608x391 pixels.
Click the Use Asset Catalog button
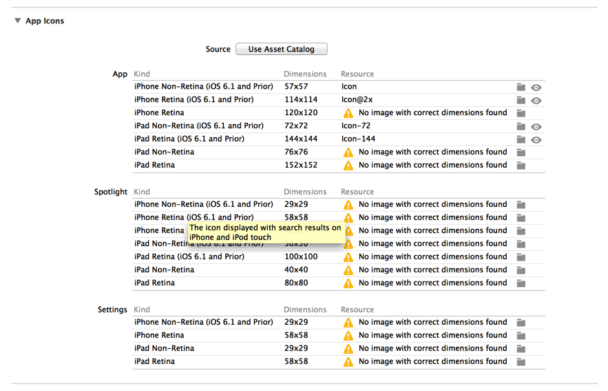282,49
